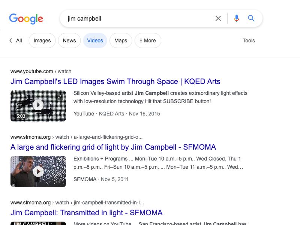Switch to the Images tab
This screenshot has height=225, width=300.
42,40
